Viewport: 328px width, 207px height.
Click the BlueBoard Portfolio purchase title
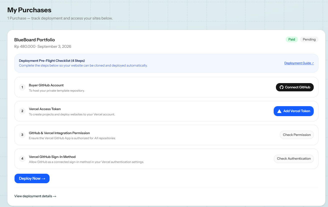click(35, 40)
